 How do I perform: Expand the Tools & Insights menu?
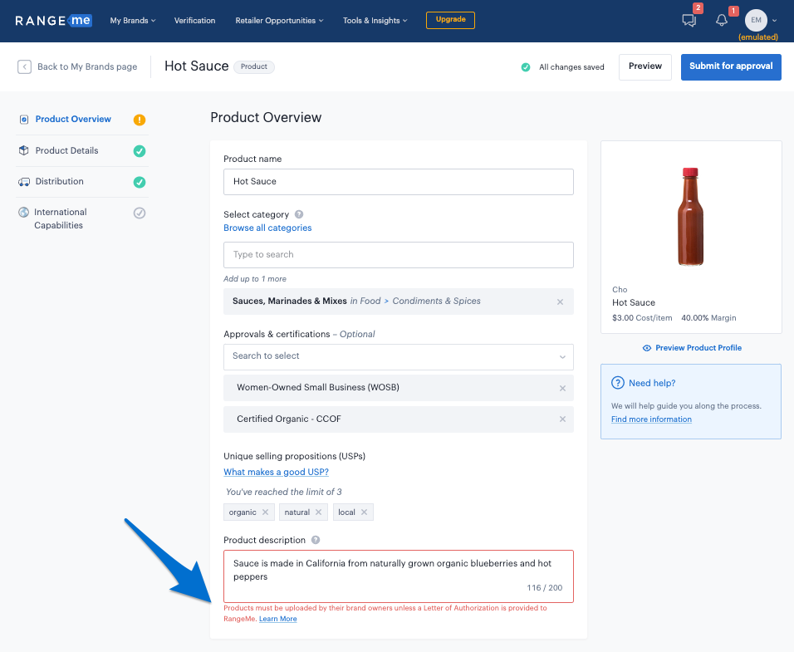375,21
